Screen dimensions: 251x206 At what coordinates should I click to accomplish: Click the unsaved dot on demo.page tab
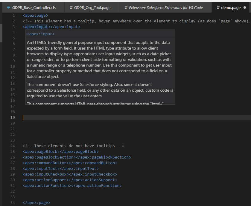[x=245, y=7]
